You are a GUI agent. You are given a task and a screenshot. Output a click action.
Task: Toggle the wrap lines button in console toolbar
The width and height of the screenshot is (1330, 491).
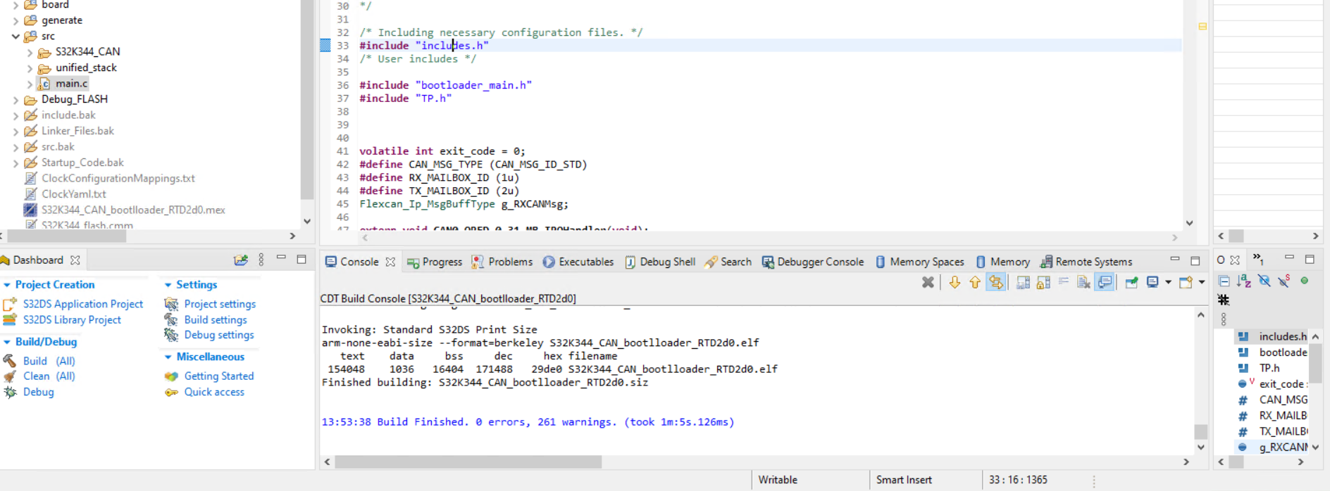coord(1063,282)
